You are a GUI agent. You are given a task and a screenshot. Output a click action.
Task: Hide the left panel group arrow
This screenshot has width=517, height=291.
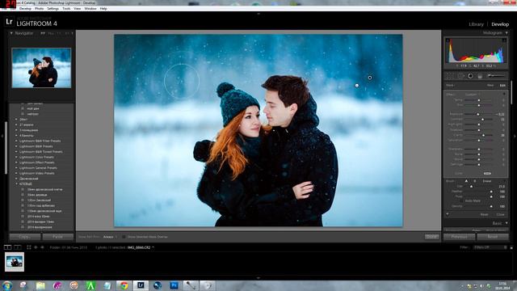point(2,136)
